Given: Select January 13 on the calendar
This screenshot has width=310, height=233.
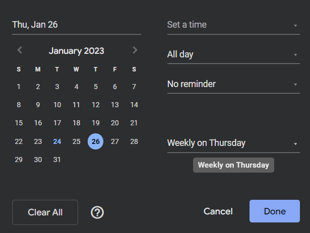Looking at the screenshot, I should point(115,105).
